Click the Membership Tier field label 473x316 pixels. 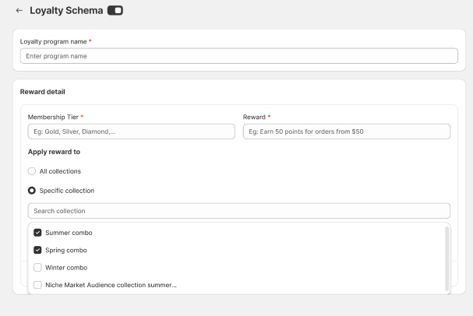tap(53, 117)
